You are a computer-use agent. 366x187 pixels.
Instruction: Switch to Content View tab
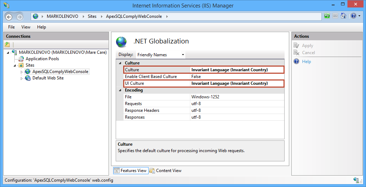tap(165, 171)
